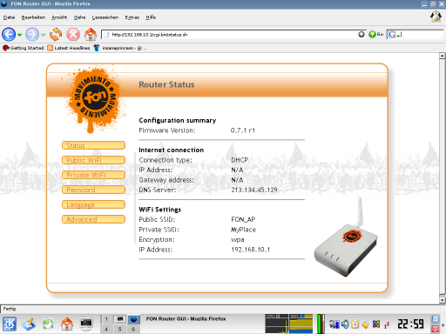This screenshot has height=334, width=446.
Task: Open the Getting Started bookmark
Action: pos(24,48)
